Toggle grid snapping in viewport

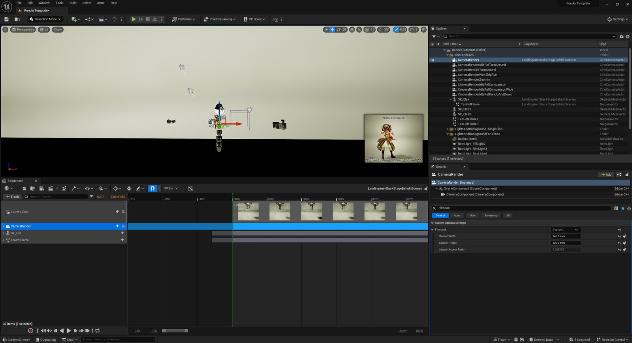click(x=367, y=30)
